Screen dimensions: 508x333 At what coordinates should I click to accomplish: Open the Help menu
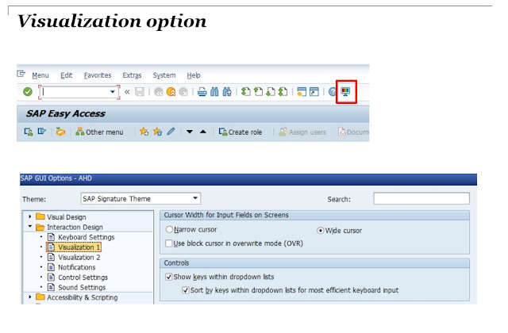click(194, 75)
